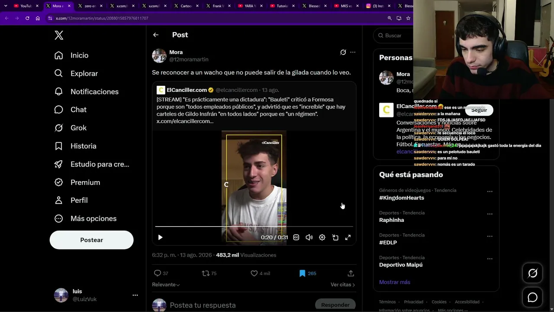Click the Responder button
This screenshot has height=312, width=554.
click(x=335, y=305)
